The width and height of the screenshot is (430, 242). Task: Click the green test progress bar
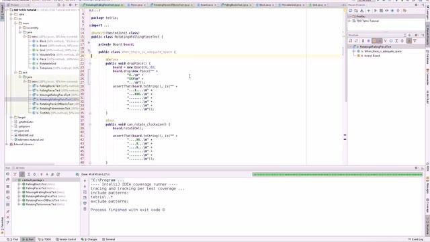point(337,174)
